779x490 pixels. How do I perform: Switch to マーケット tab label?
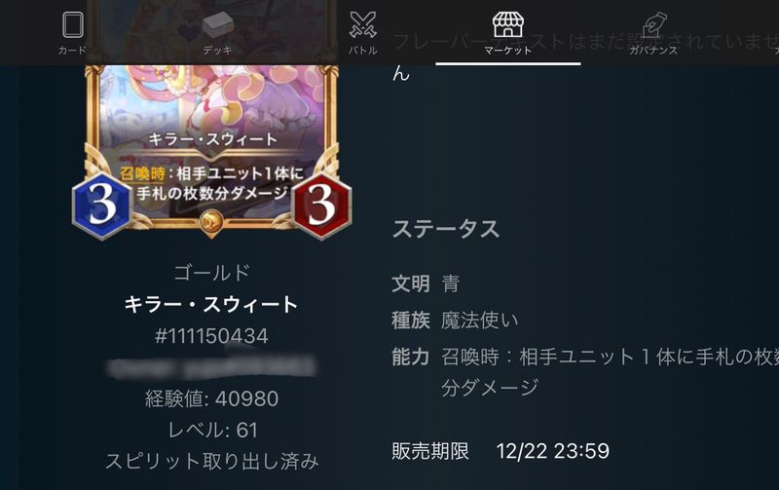(507, 51)
